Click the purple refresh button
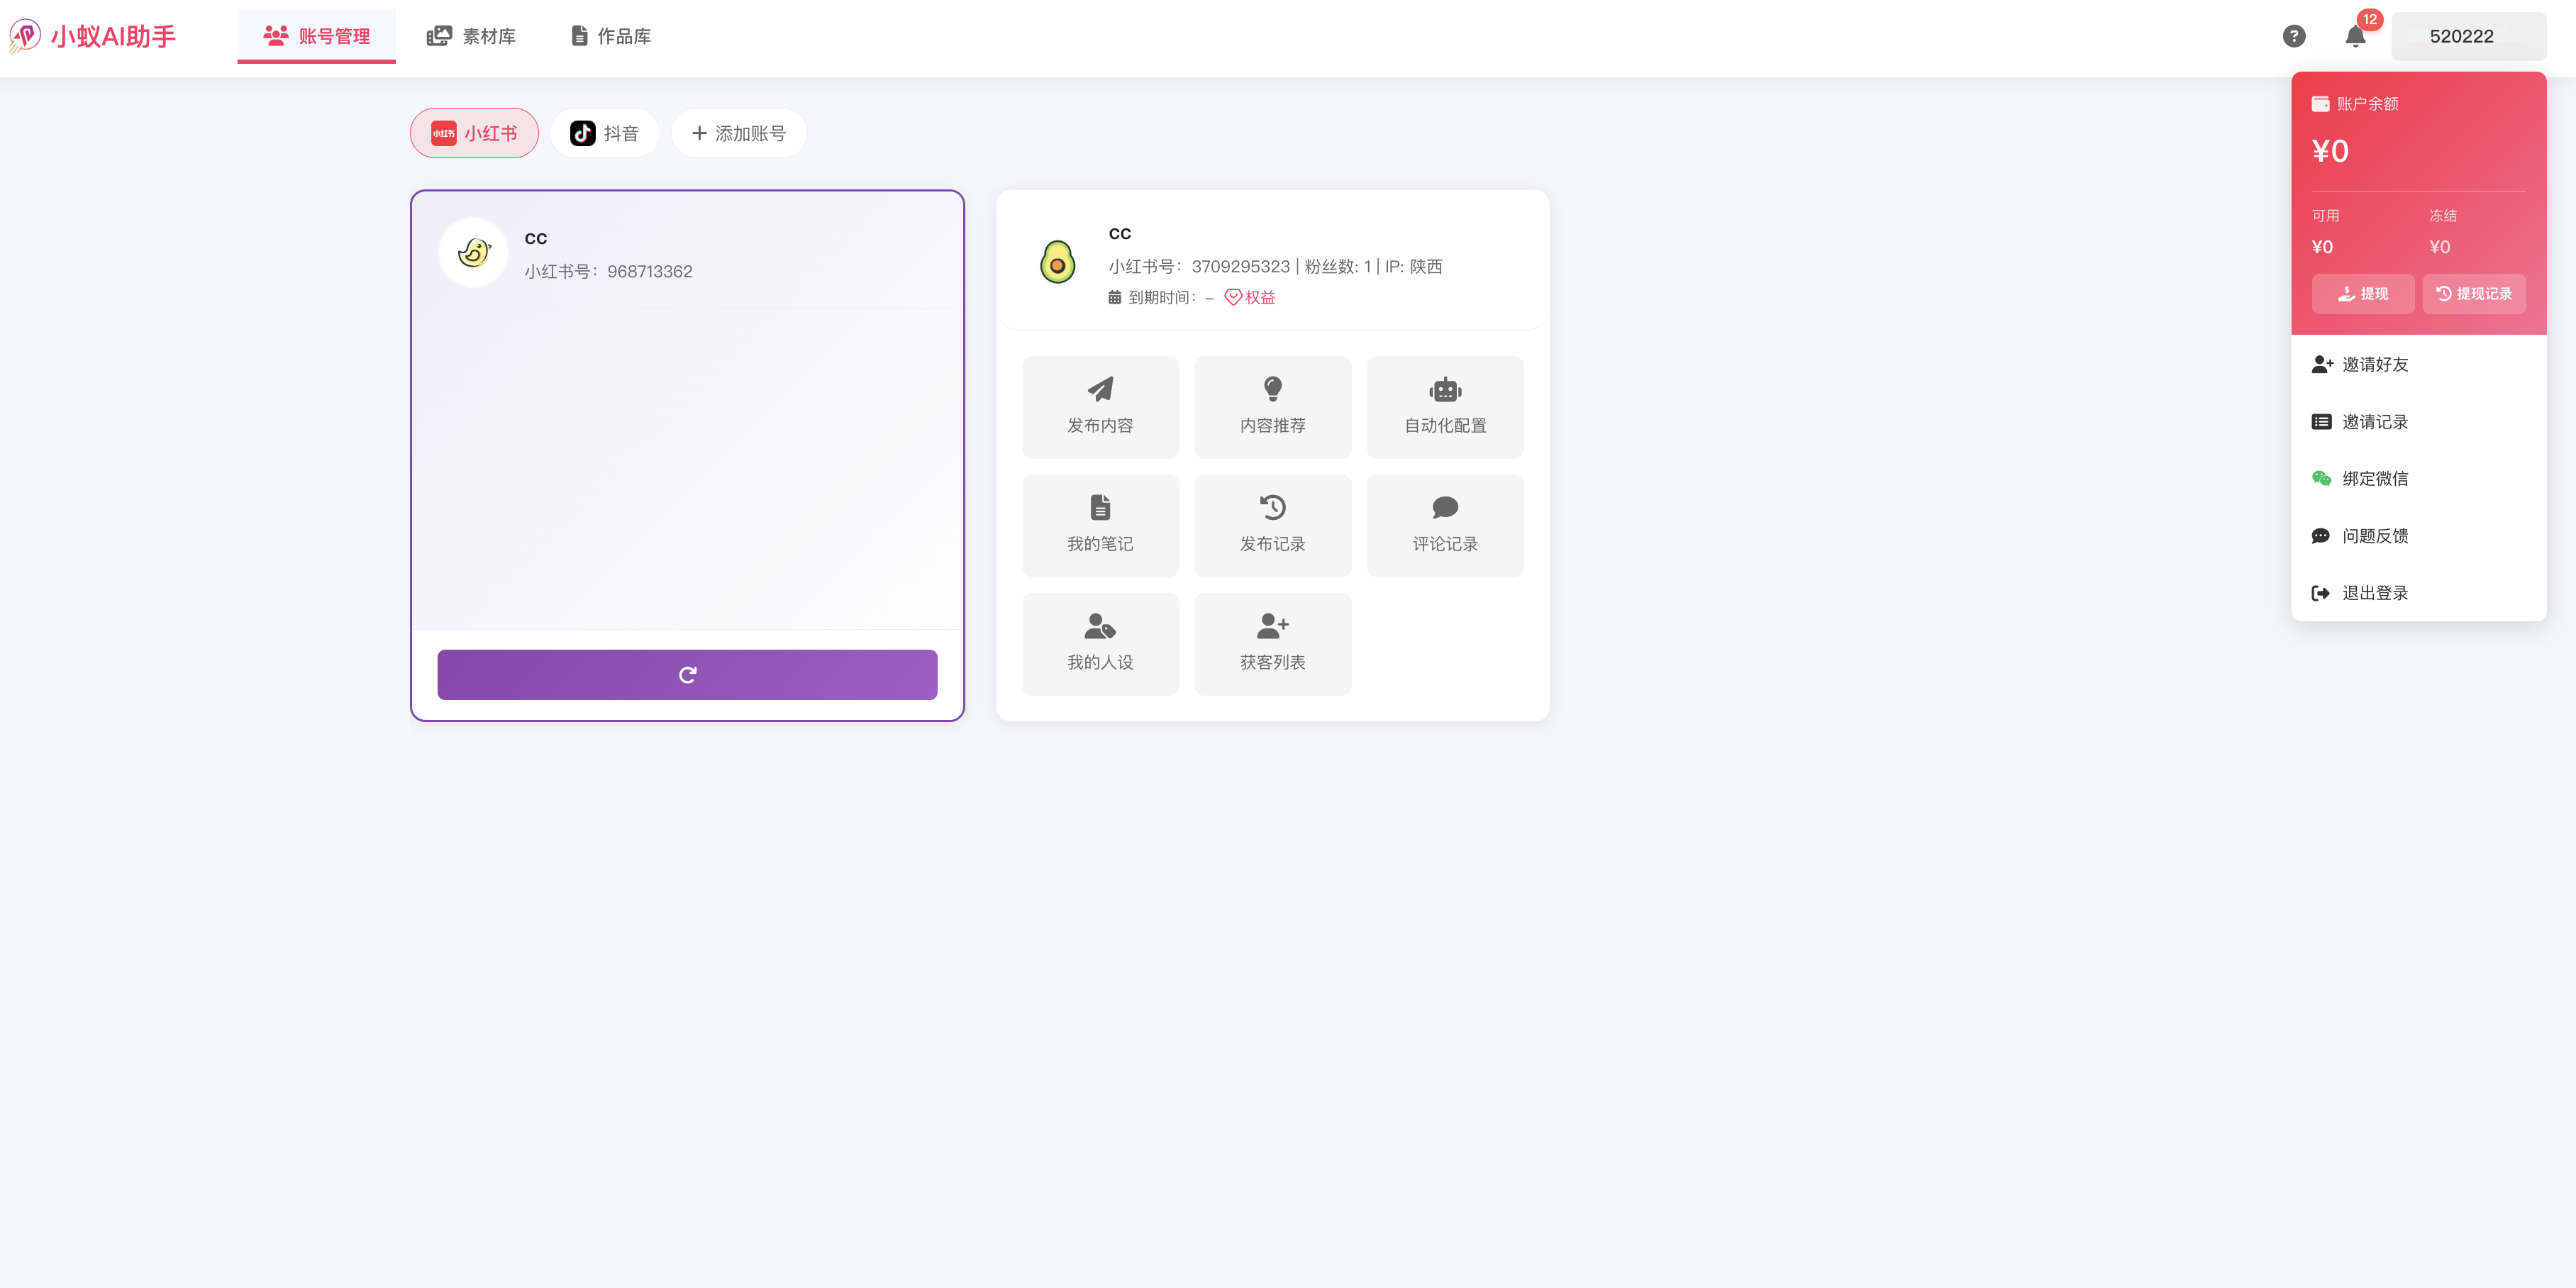This screenshot has width=2576, height=1288. [x=687, y=675]
